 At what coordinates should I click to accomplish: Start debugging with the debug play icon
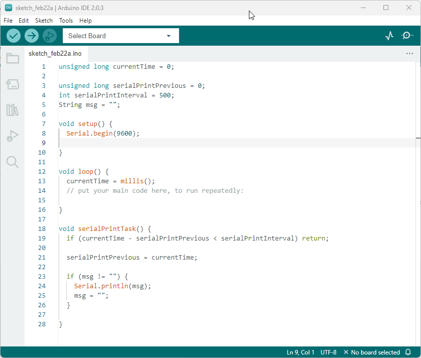(50, 36)
